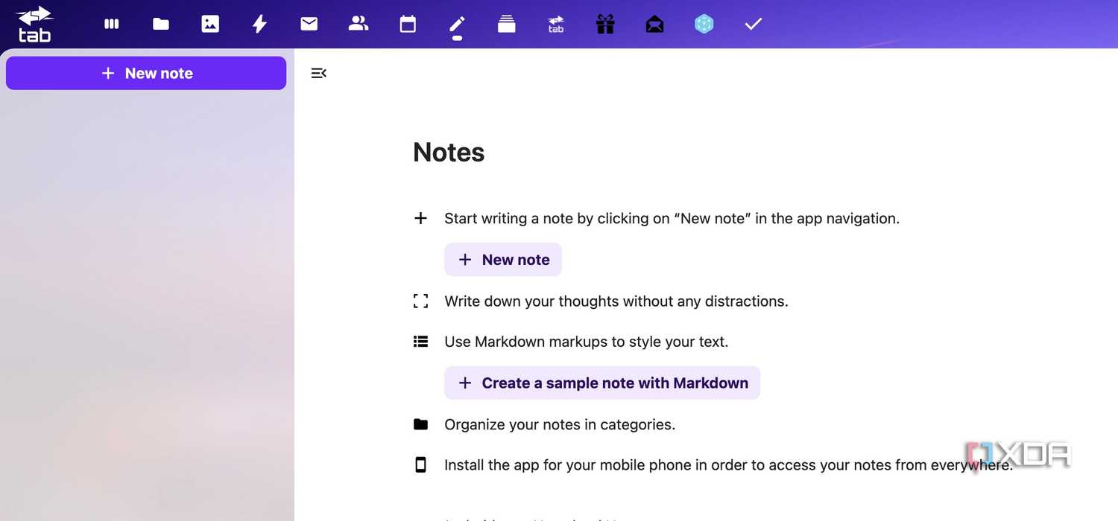The image size is (1118, 521).
Task: Click text 'Organize your notes in categories.'
Action: [560, 425]
